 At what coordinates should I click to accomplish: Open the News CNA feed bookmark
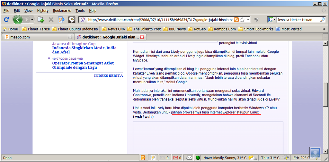point(113,29)
